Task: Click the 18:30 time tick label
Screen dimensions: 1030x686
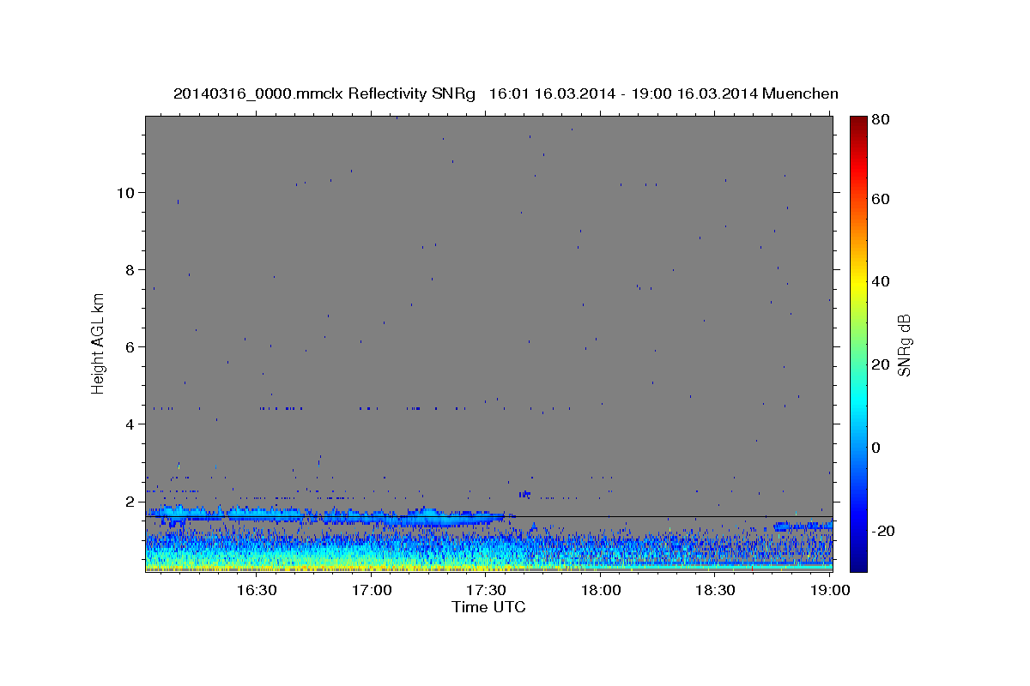Action: coord(716,590)
